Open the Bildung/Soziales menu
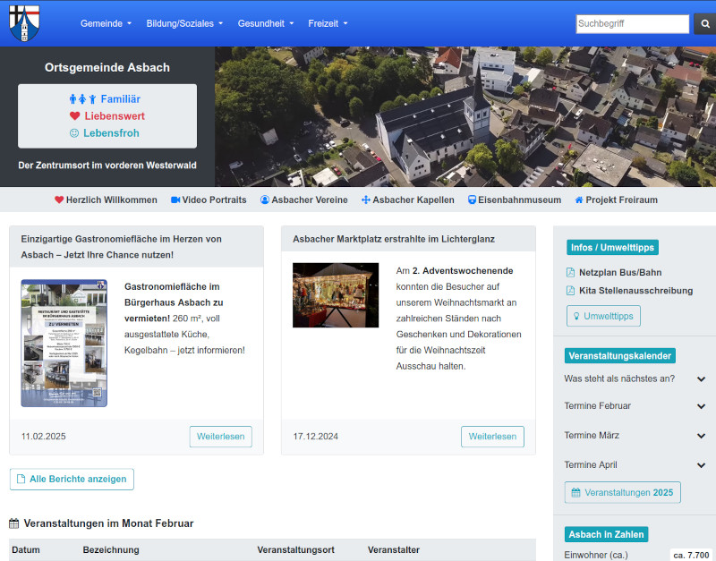716x561 pixels. point(184,23)
